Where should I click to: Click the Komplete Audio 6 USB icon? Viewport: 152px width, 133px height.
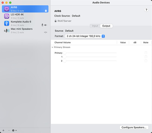coord(7,23)
